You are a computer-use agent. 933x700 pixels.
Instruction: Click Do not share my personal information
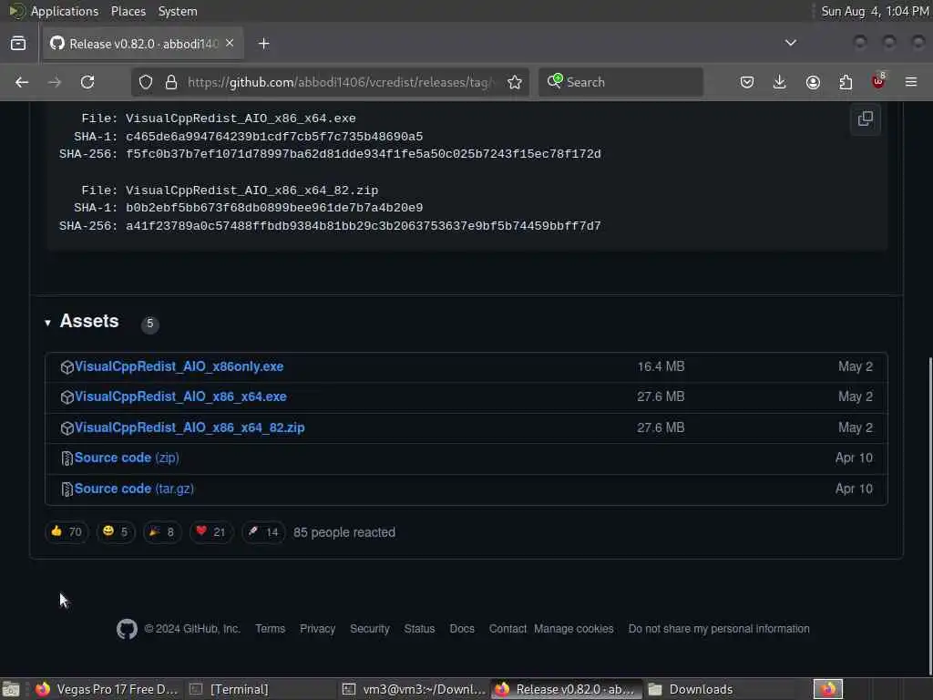tap(719, 629)
